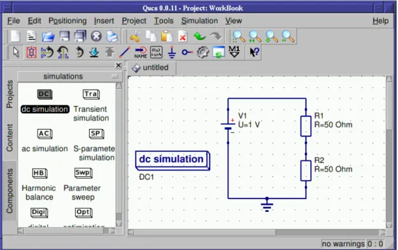Select the Opt optimization icon
The image size is (398, 250).
tap(83, 212)
